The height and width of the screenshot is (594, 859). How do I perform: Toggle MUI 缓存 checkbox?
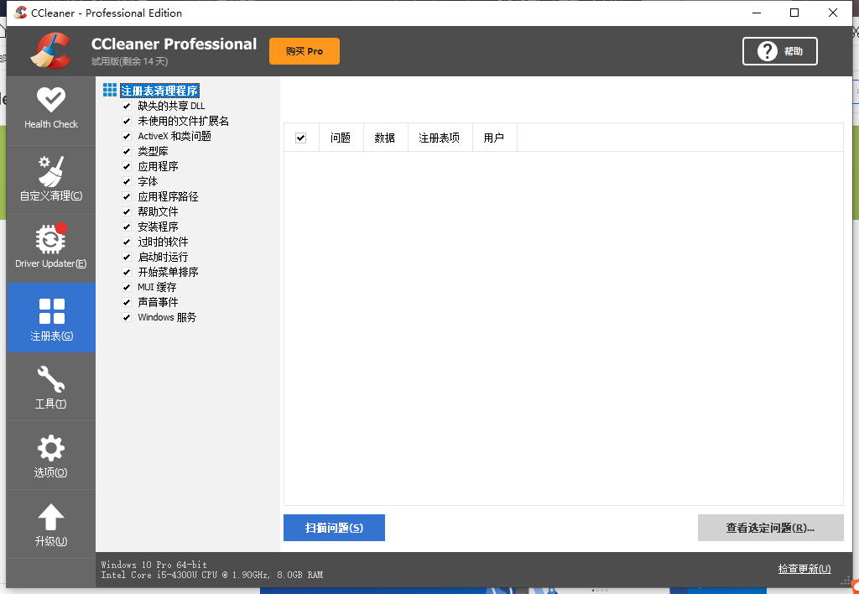127,287
